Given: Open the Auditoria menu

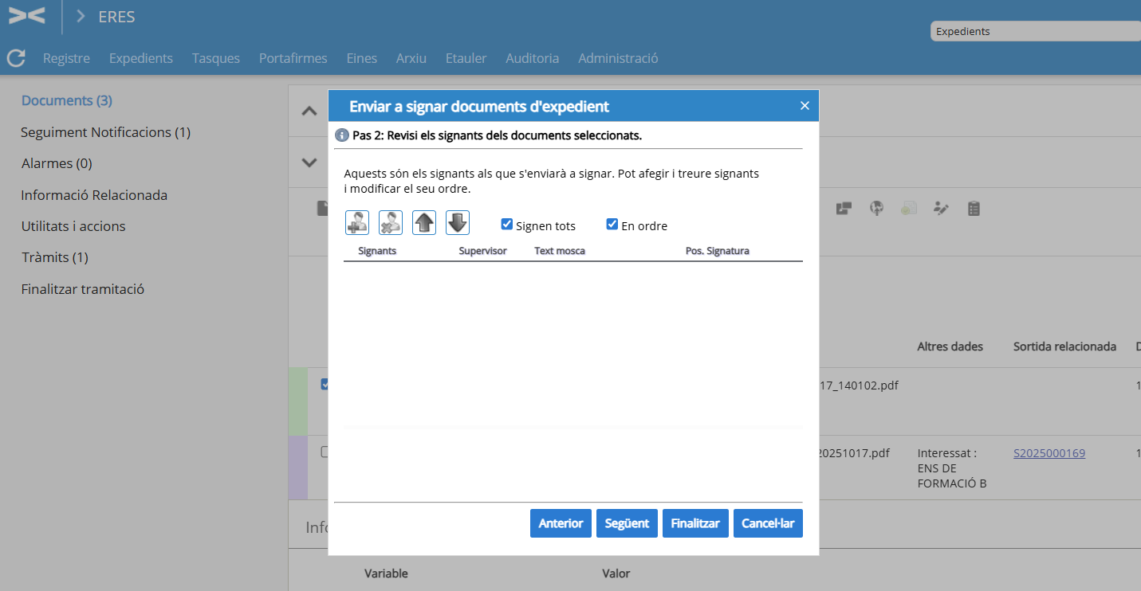Looking at the screenshot, I should (532, 58).
